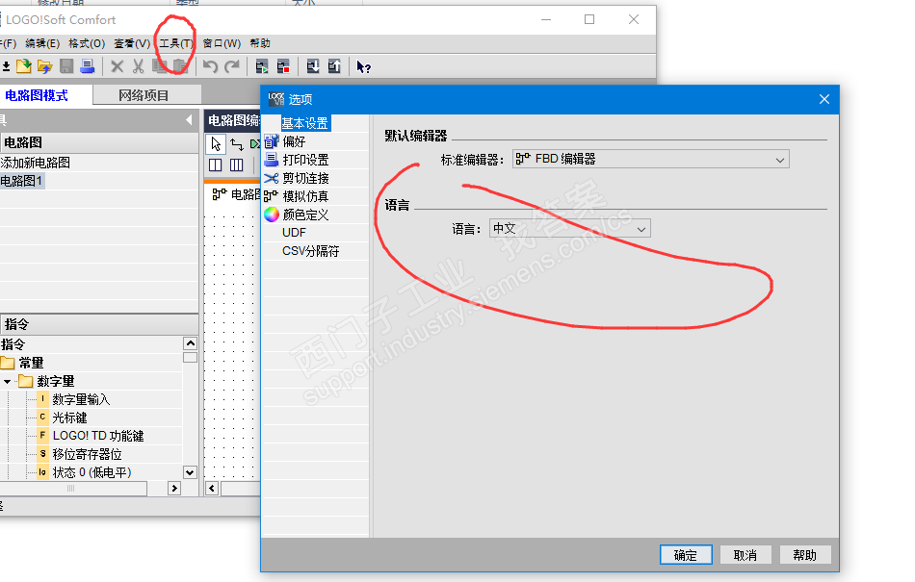Click the stop LOGO! mode icon
This screenshot has width=915, height=582.
tap(283, 66)
